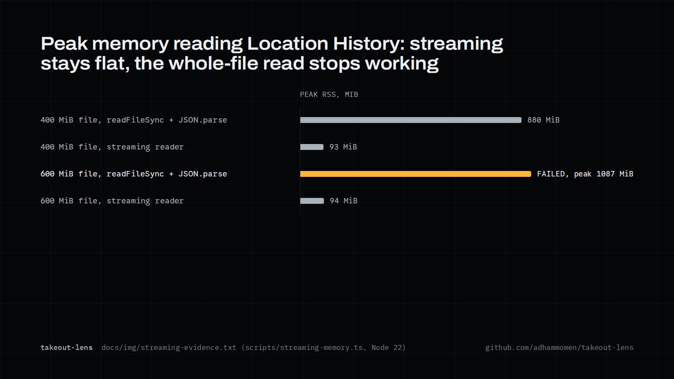Select the '93 MiB' value label

point(343,147)
